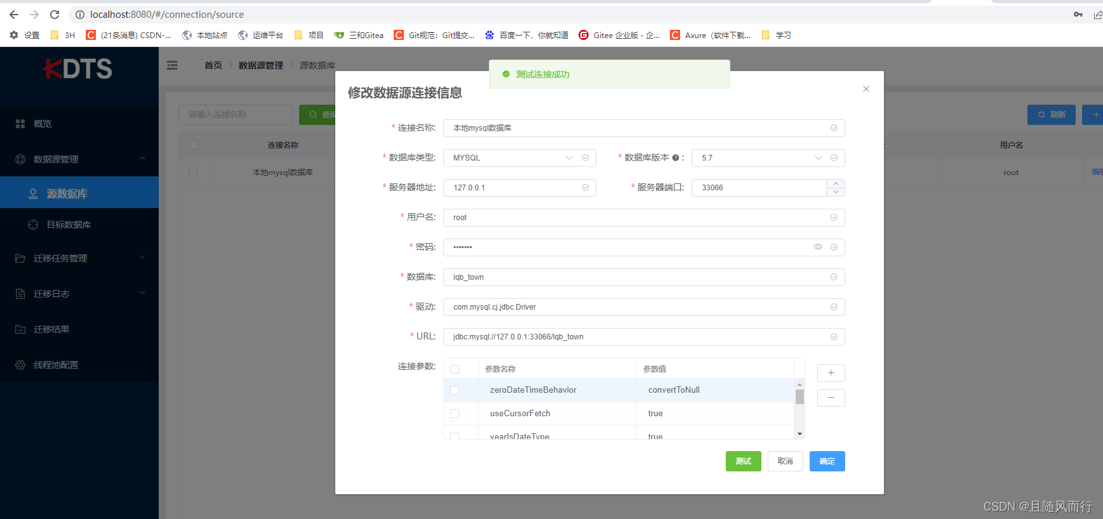The width and height of the screenshot is (1103, 519).
Task: Tick the parameter table header checkbox
Action: click(455, 369)
